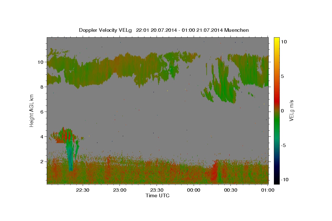The image size is (332, 221).
Task: Click the 22:30 time tick label
Action: click(83, 190)
